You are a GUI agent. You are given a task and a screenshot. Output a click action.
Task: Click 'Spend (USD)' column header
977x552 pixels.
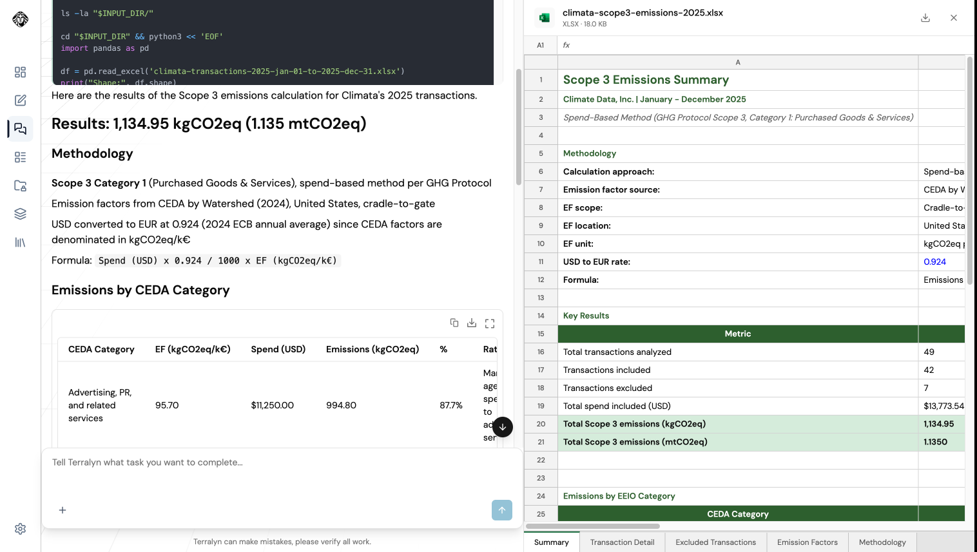[x=278, y=349]
